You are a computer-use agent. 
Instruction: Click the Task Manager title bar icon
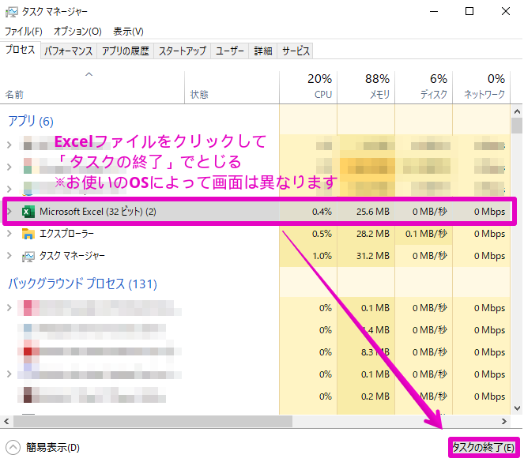coord(11,12)
